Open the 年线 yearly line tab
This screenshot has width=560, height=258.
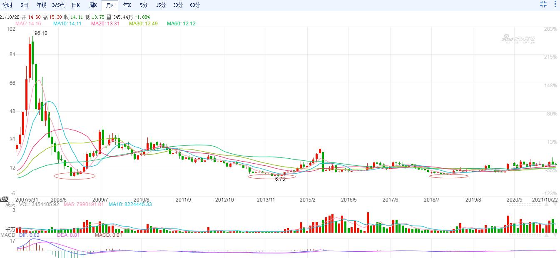41,5
